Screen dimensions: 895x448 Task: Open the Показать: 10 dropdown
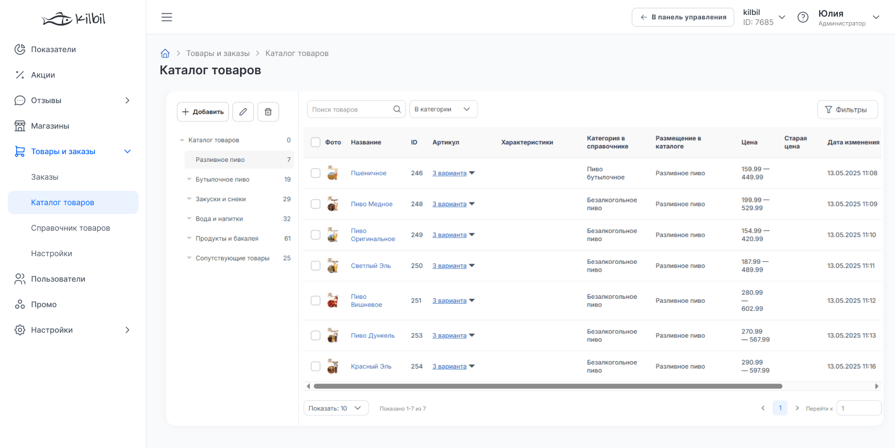[x=336, y=408]
